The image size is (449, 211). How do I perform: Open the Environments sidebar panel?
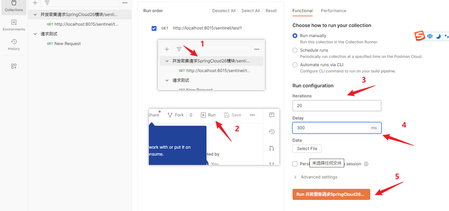[x=14, y=25]
